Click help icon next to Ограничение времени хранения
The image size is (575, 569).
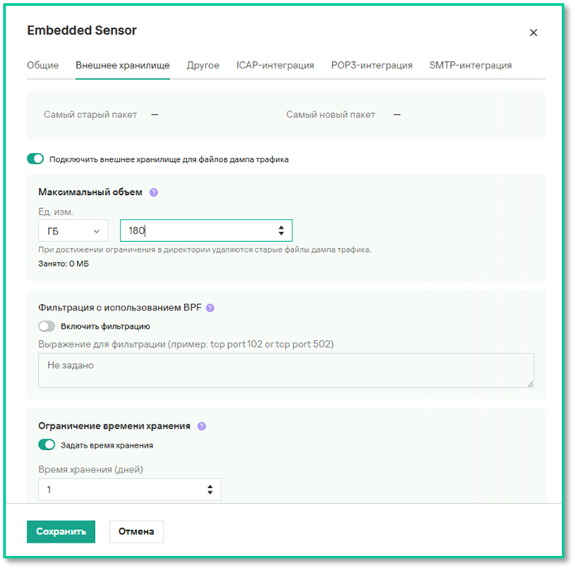coord(202,426)
